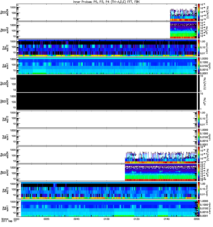Viewport: 213px width, 227px height.
Task: Click the tha fff edc34 color bar
Action: (199, 12)
